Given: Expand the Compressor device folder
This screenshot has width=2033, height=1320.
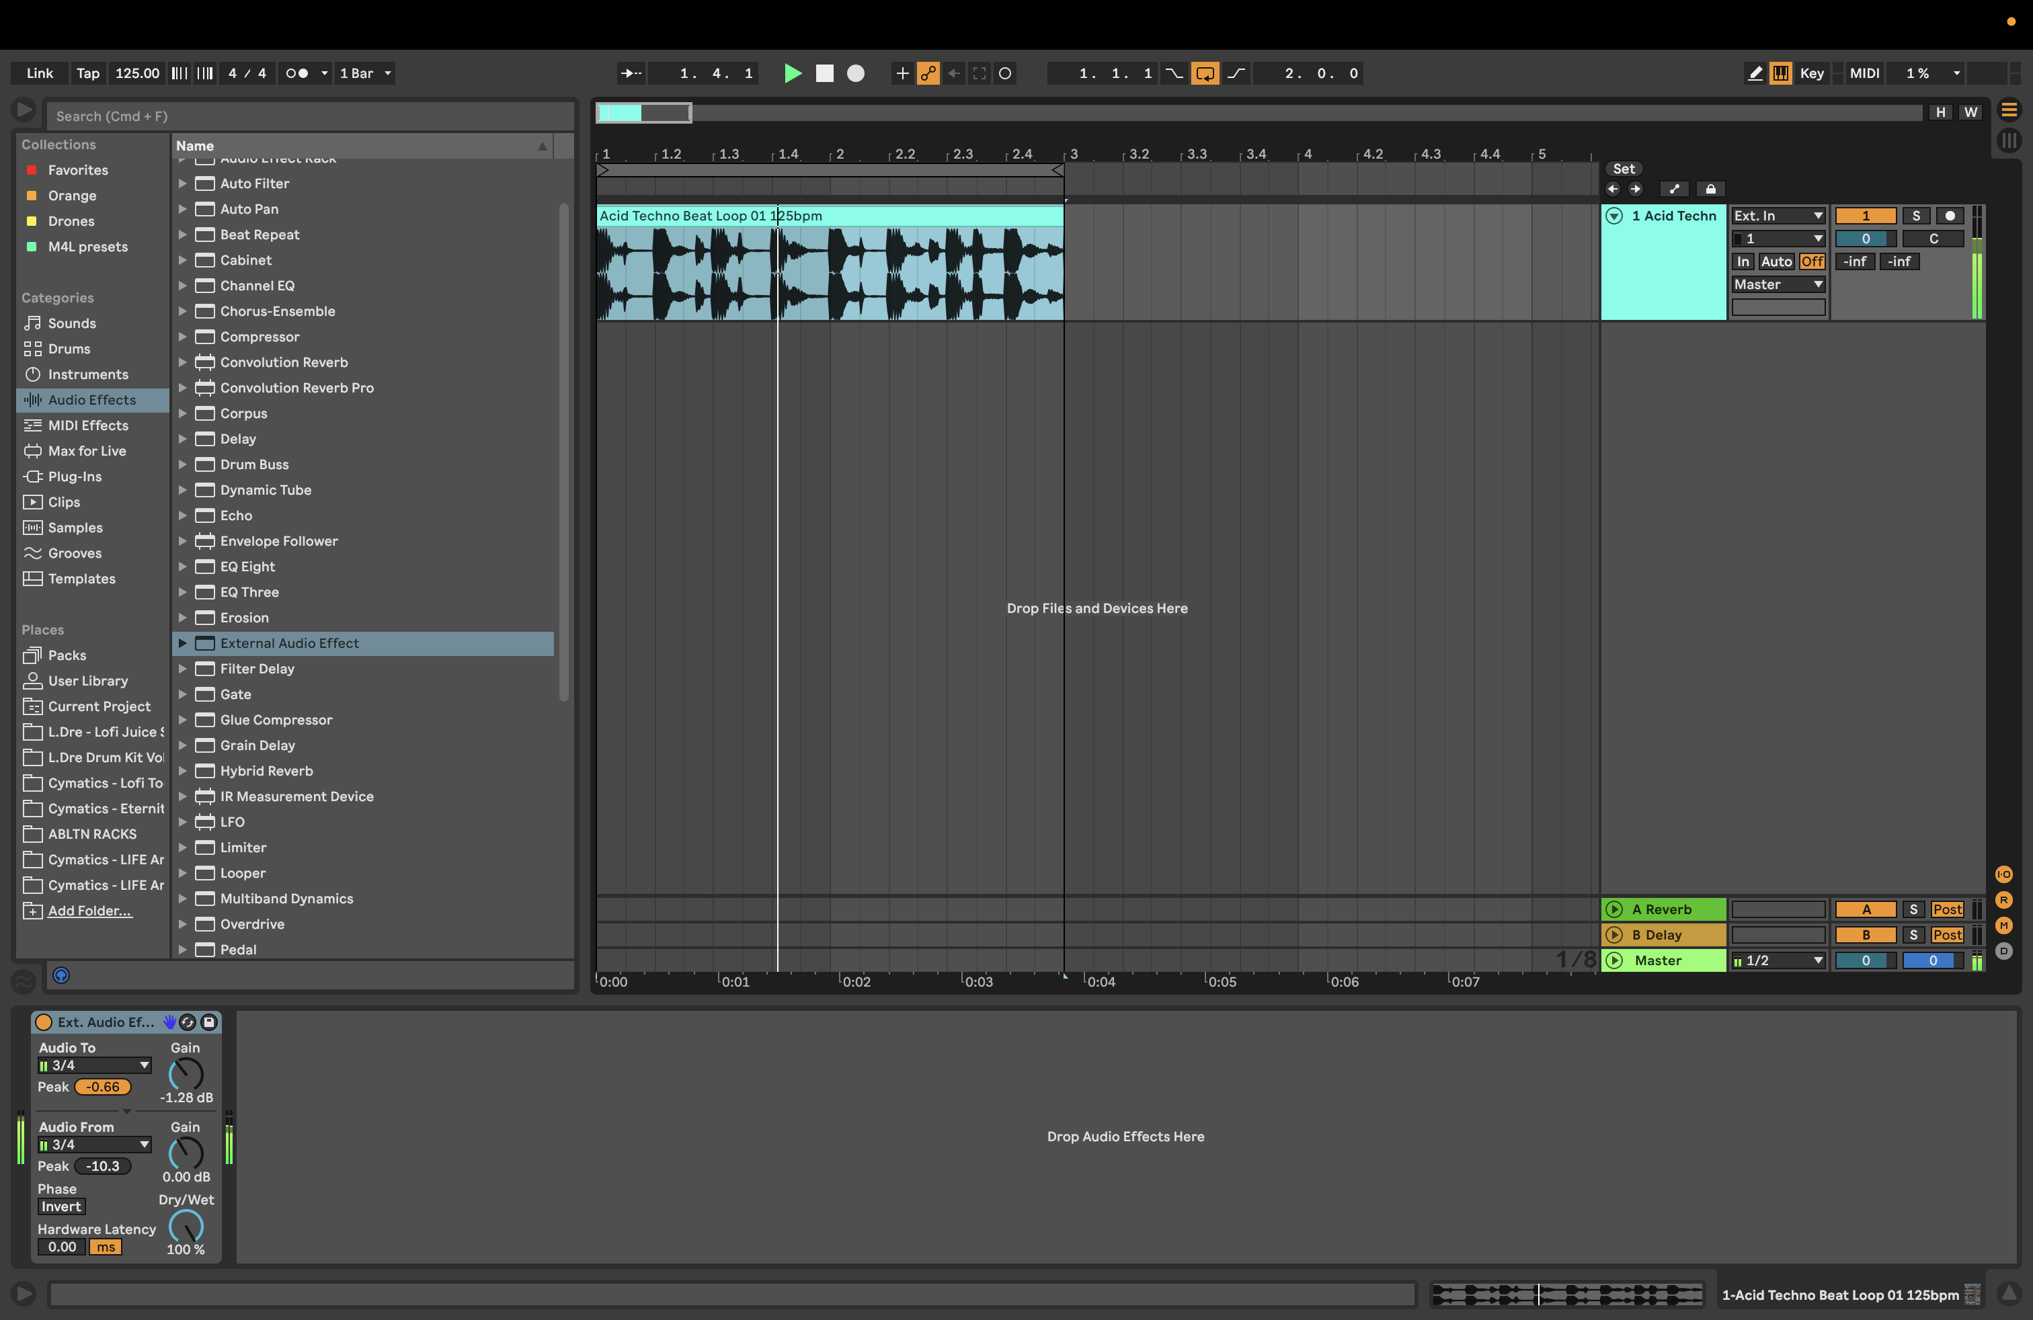Looking at the screenshot, I should click(182, 337).
